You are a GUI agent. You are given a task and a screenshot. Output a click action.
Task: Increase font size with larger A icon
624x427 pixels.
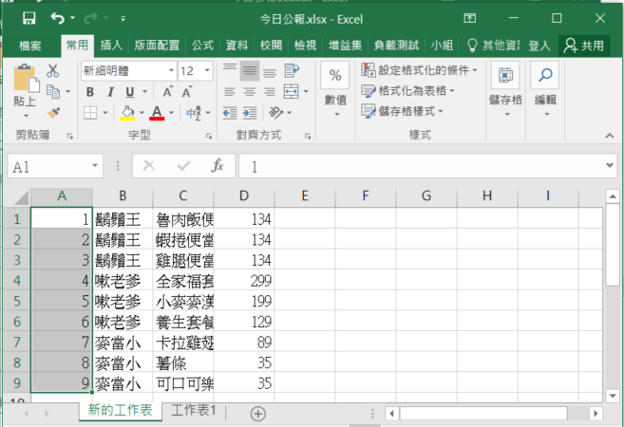point(168,92)
